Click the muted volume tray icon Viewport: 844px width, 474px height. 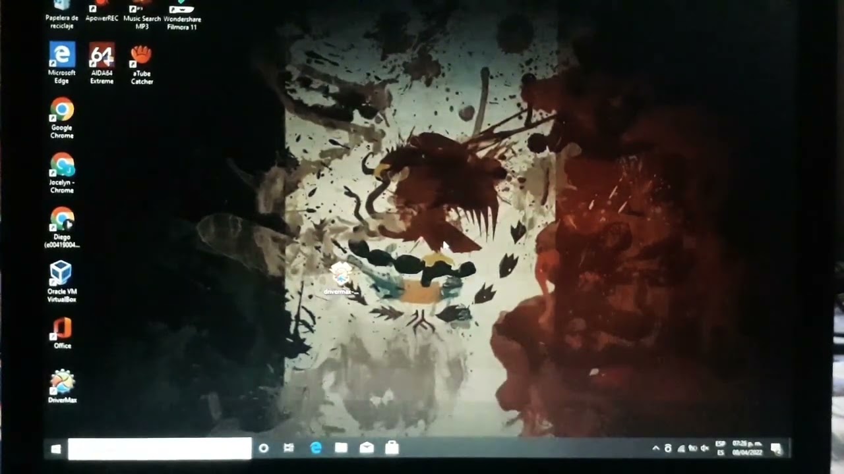click(x=704, y=448)
